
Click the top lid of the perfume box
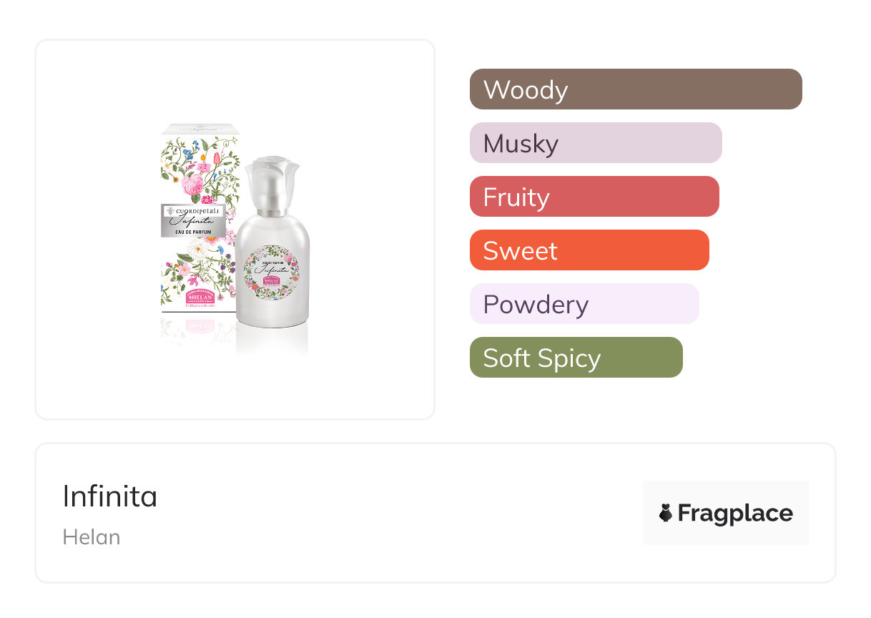pyautogui.click(x=199, y=129)
